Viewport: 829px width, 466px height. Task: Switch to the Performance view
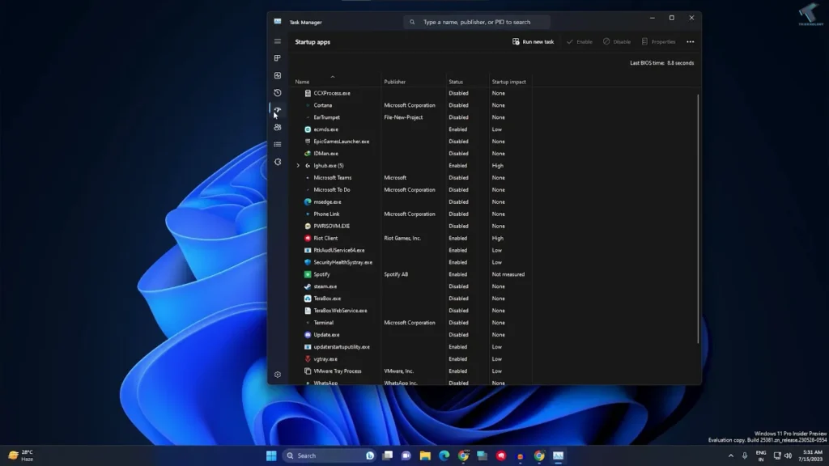click(x=278, y=75)
